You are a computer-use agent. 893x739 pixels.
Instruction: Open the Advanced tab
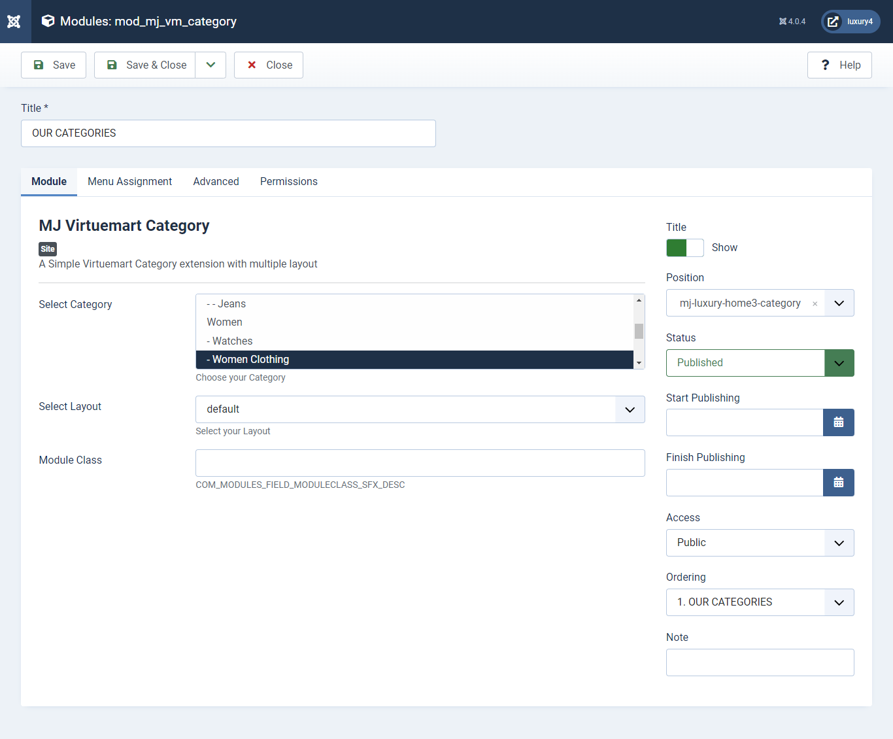point(216,182)
